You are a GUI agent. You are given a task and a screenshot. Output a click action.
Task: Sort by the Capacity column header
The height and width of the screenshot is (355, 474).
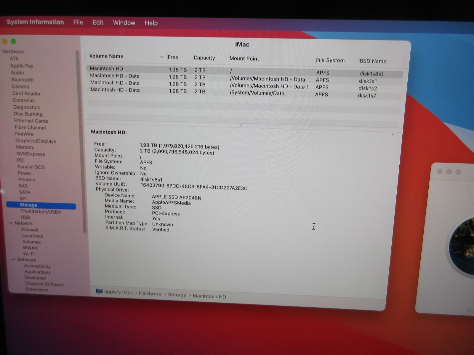pyautogui.click(x=204, y=58)
